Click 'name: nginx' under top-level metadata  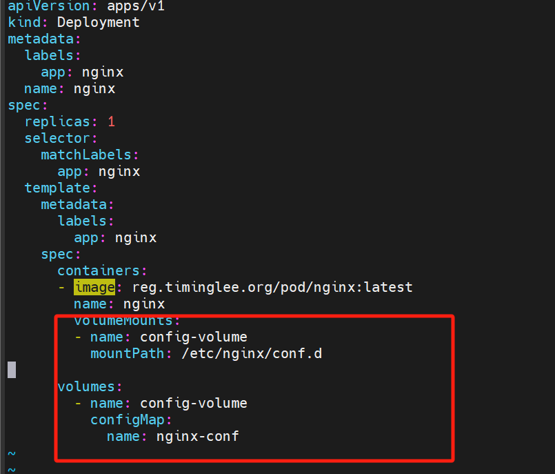70,88
